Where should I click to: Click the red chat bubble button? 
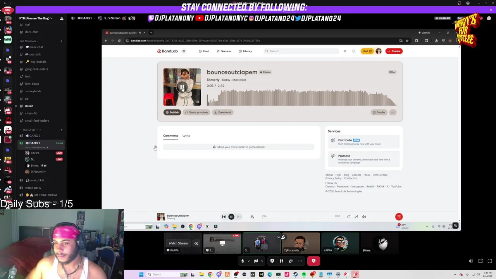tap(399, 217)
